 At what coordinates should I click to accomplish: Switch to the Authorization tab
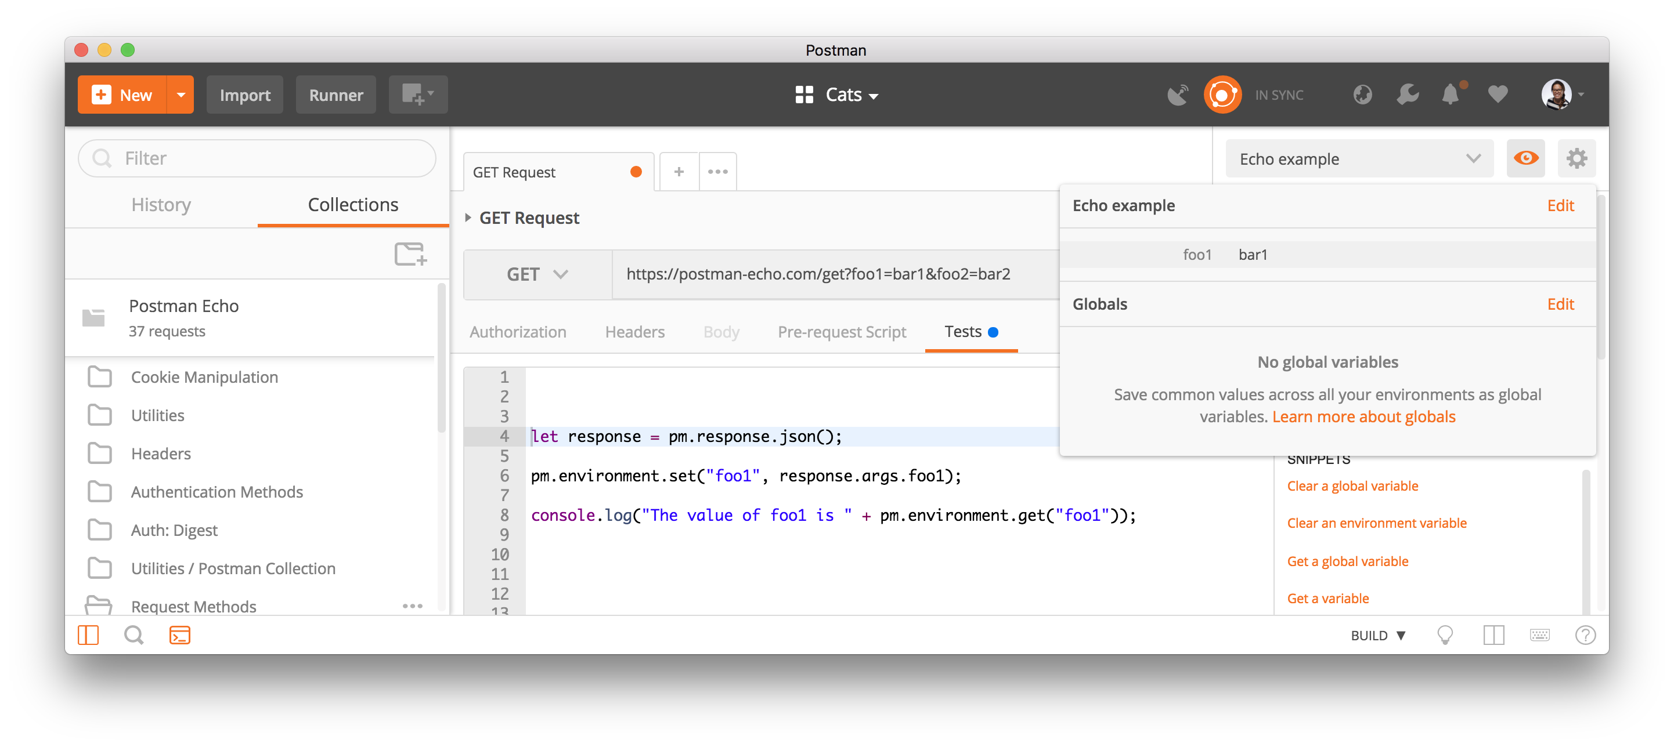click(x=518, y=332)
